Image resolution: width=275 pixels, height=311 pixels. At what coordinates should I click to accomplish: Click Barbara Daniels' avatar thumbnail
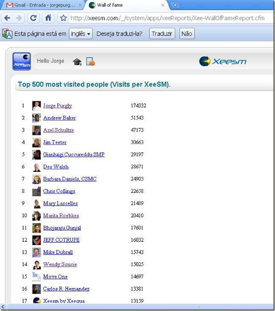pyautogui.click(x=37, y=179)
